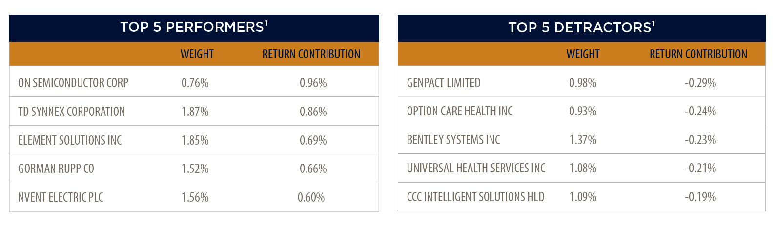Click CCC Intelligent Solutions Hld entry
The height and width of the screenshot is (226, 776).
(476, 197)
